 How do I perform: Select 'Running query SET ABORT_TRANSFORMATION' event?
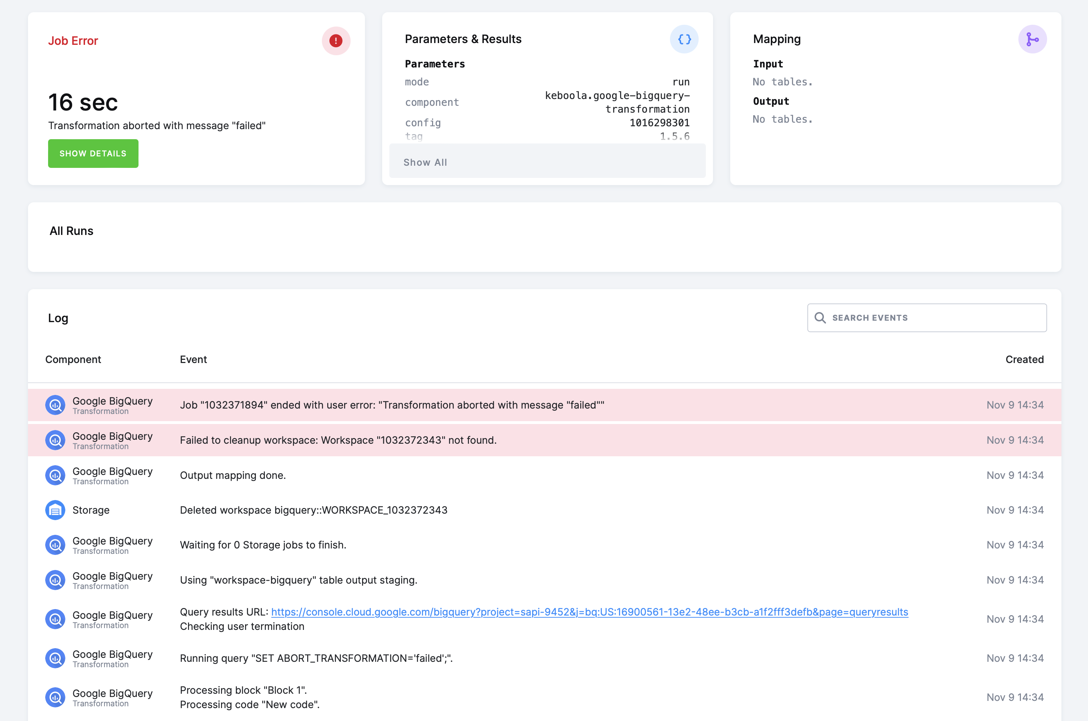pyautogui.click(x=316, y=658)
